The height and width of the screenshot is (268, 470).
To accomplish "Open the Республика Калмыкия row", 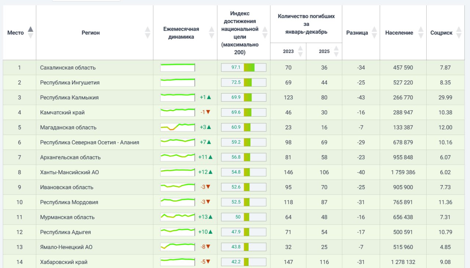I will [x=235, y=98].
